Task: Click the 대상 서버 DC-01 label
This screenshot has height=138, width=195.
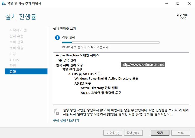Action: (x=182, y=17)
